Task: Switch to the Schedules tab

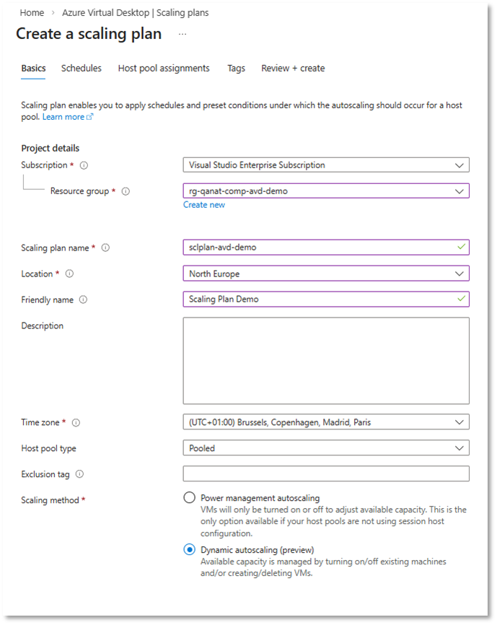Action: pos(81,67)
